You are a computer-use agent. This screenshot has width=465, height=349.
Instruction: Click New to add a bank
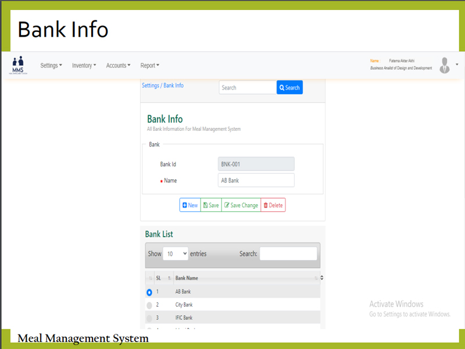coord(190,205)
